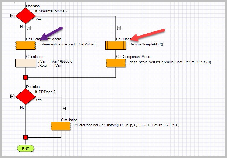The height and width of the screenshot is (158, 227).
Task: Select the SimulateComms decision diamond
Action: click(x=26, y=16)
